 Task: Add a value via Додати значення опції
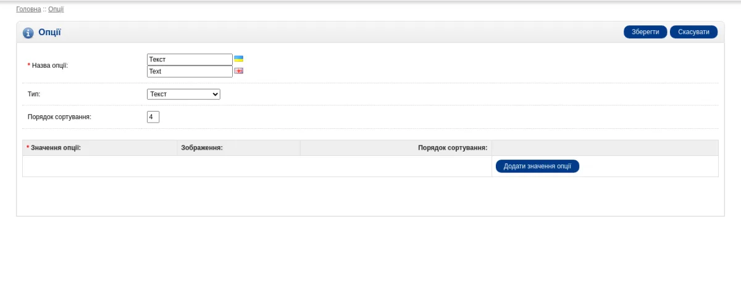tap(537, 166)
